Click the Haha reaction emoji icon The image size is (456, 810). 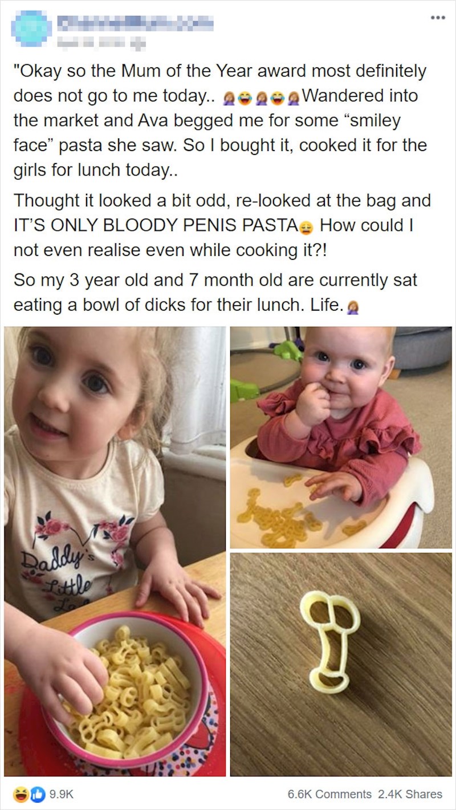pyautogui.click(x=21, y=793)
